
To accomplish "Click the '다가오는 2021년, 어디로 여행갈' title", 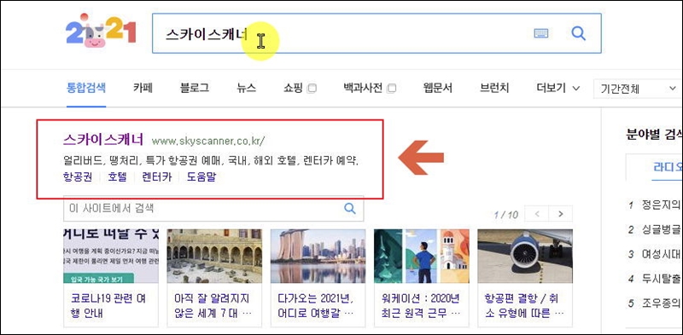I will tap(316, 306).
